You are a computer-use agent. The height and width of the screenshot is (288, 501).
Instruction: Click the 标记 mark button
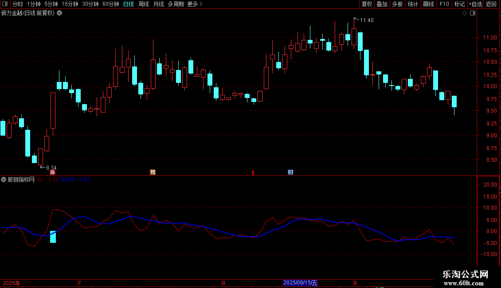point(459,4)
